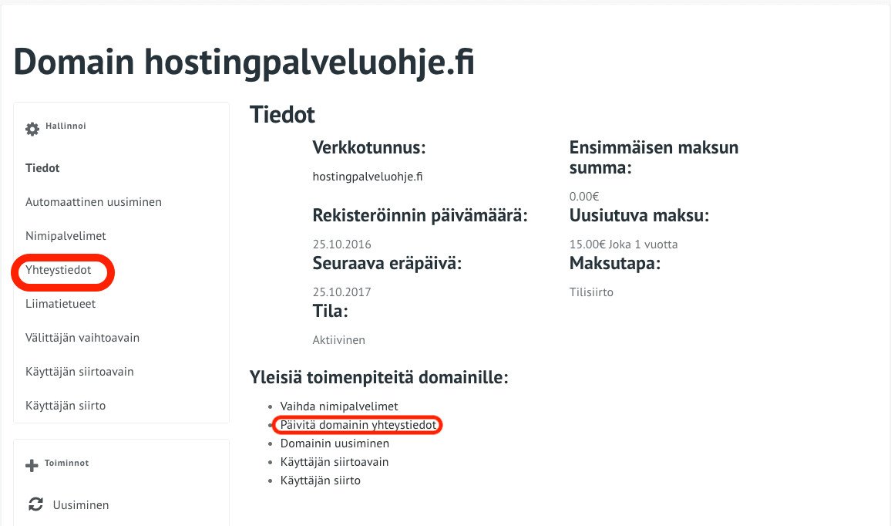This screenshot has width=891, height=526.
Task: Select Automaattinen uusiminen in sidebar
Action: click(93, 202)
